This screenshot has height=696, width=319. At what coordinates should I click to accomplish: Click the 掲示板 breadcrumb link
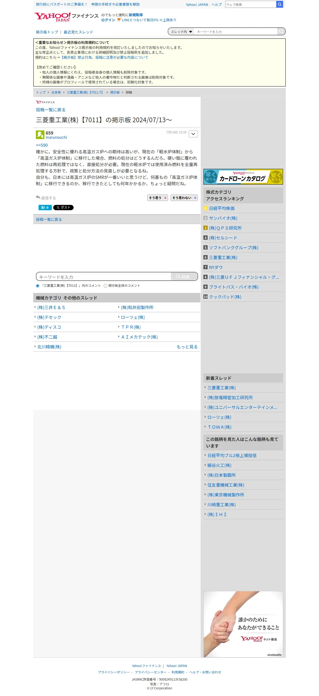(115, 92)
